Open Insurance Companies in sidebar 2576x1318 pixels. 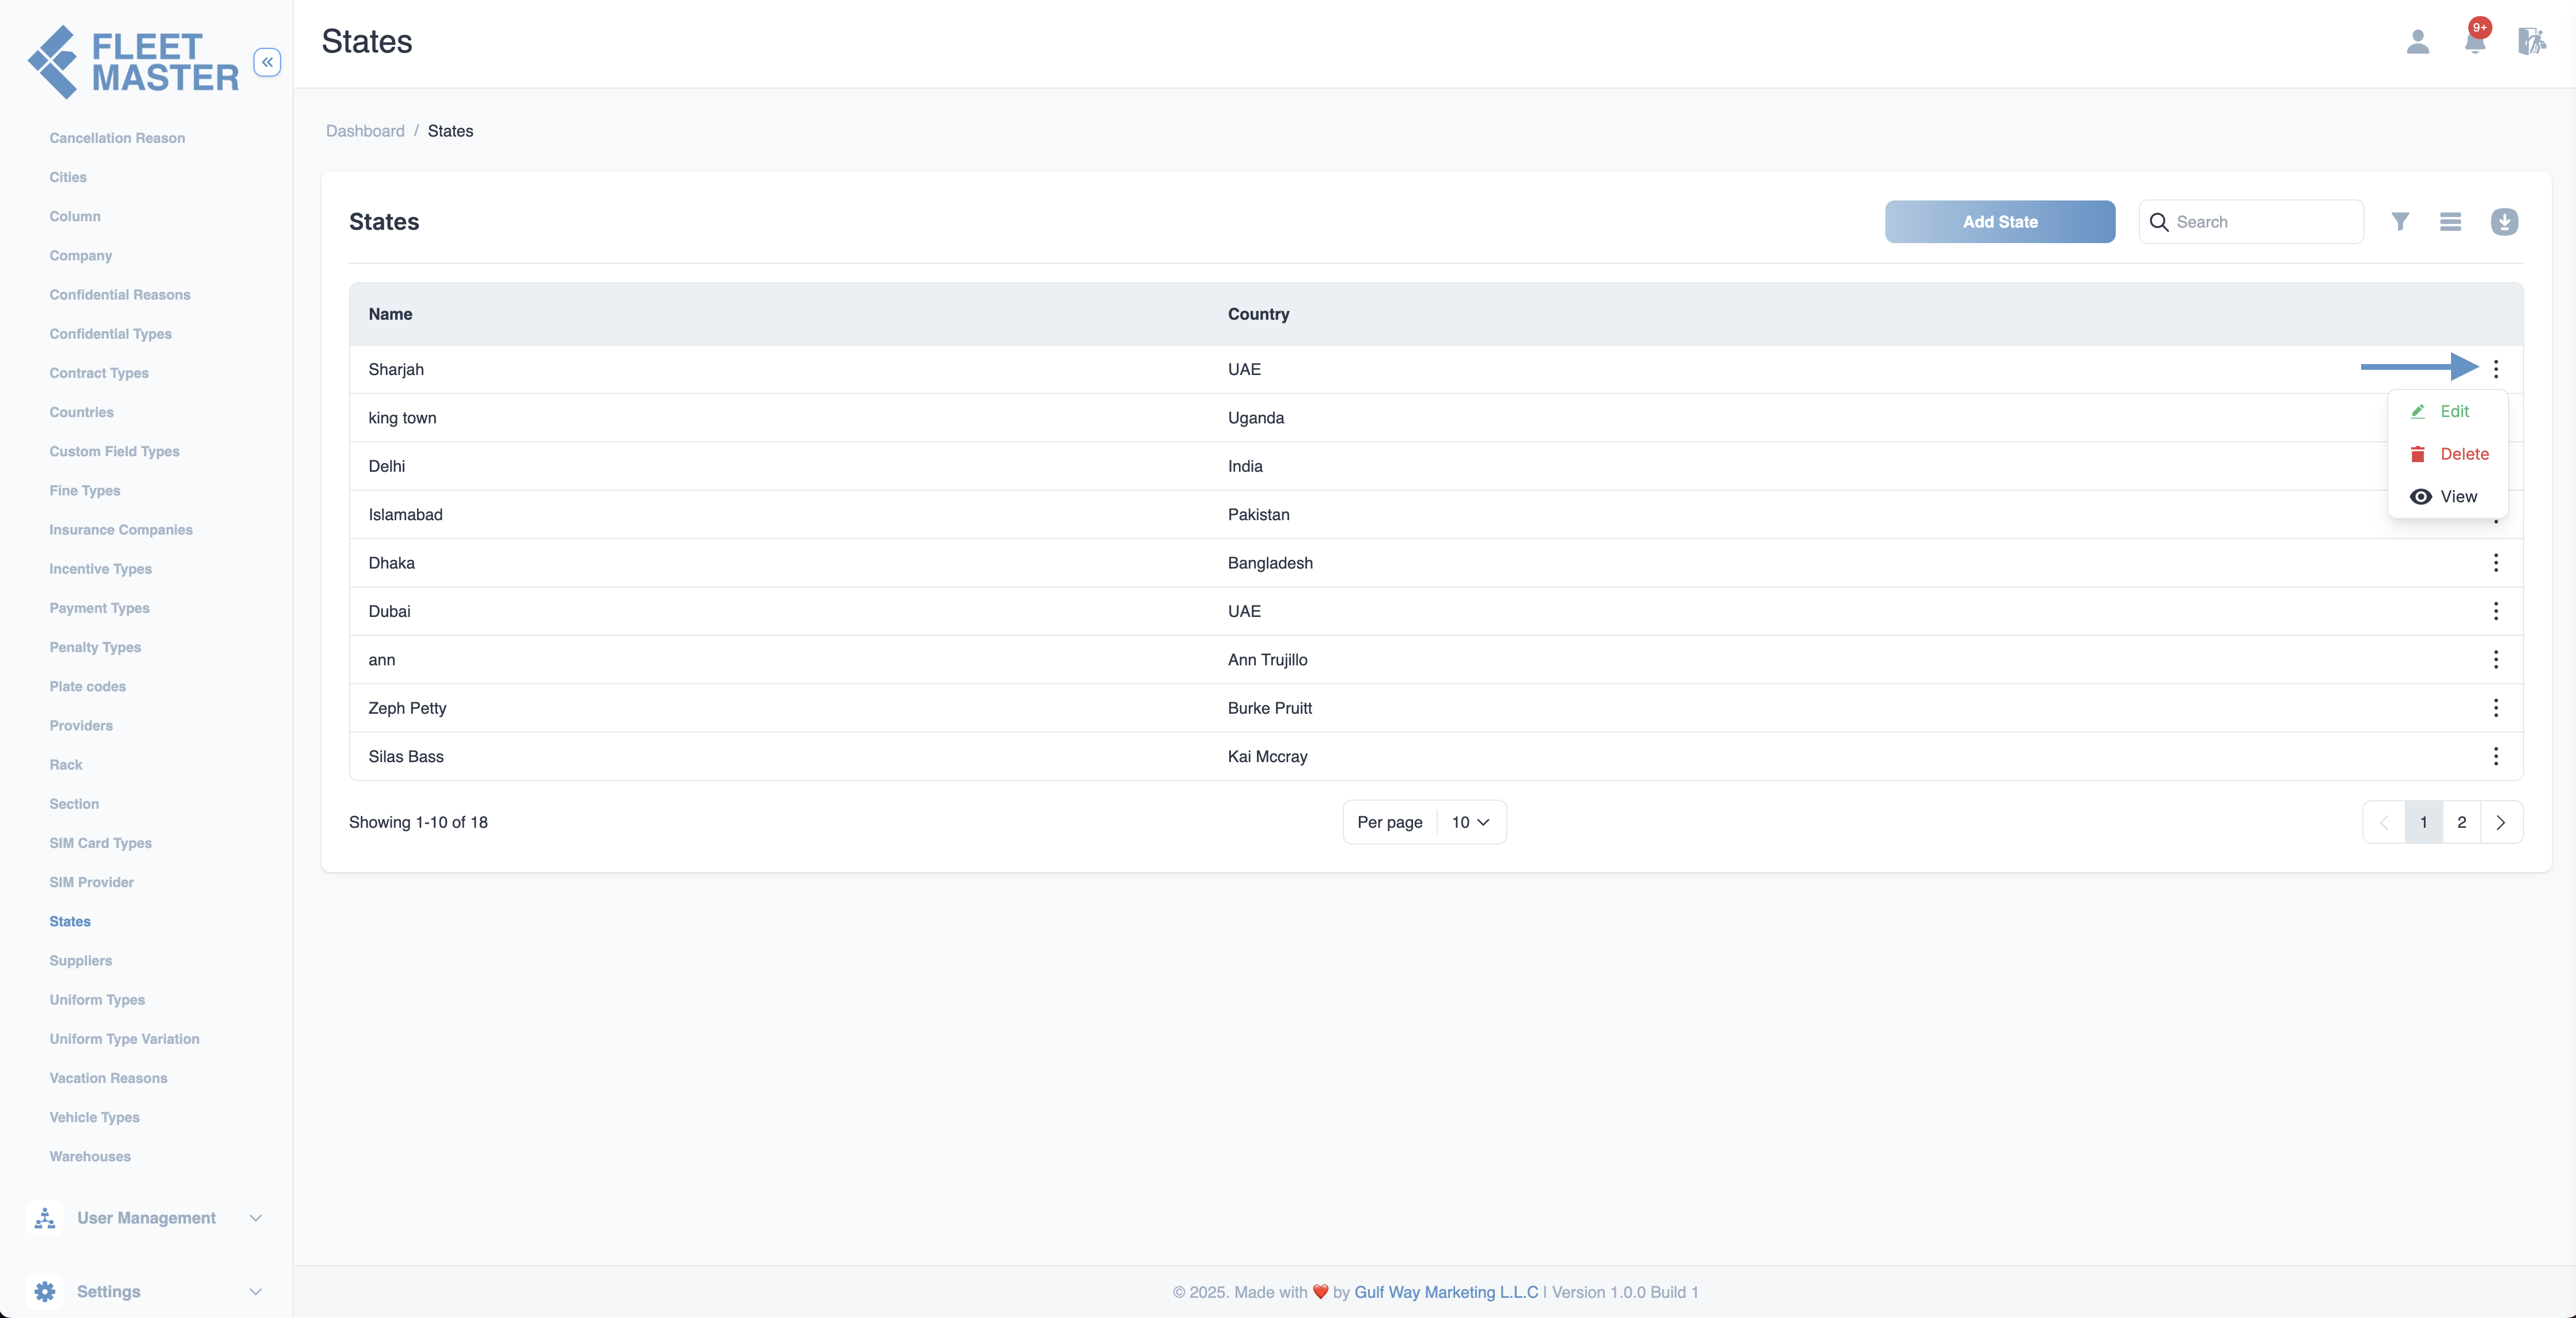121,530
